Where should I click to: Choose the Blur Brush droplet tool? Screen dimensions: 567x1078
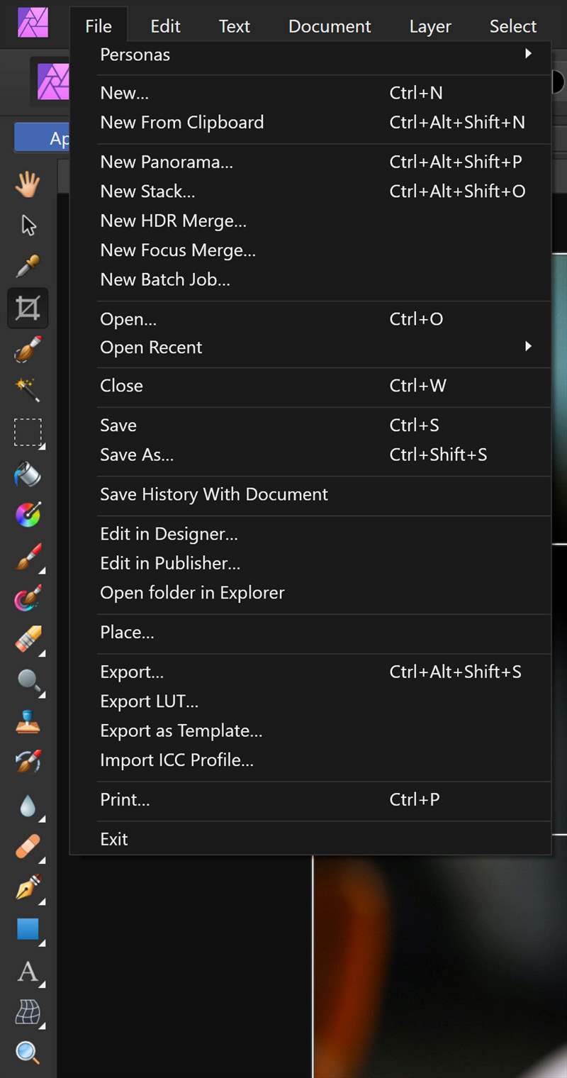(28, 806)
